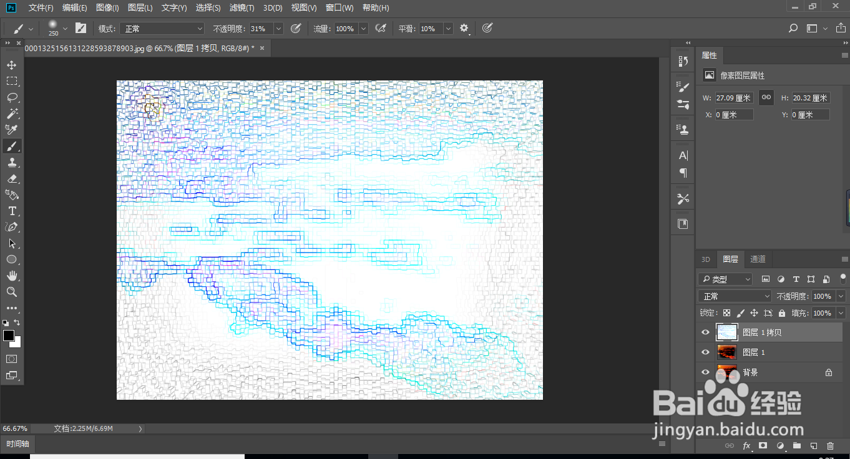850x459 pixels.
Task: Open the brush preset picker arrow
Action: point(65,28)
